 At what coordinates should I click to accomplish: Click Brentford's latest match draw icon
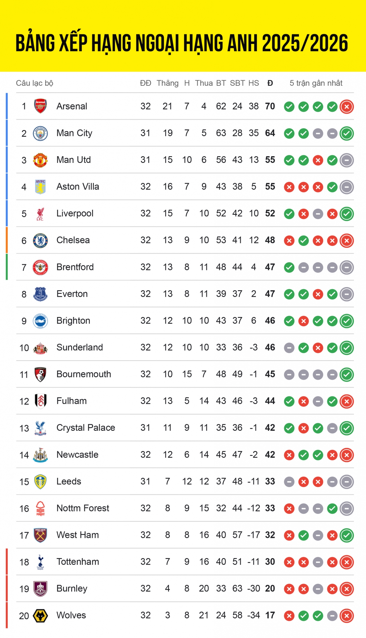pos(346,268)
